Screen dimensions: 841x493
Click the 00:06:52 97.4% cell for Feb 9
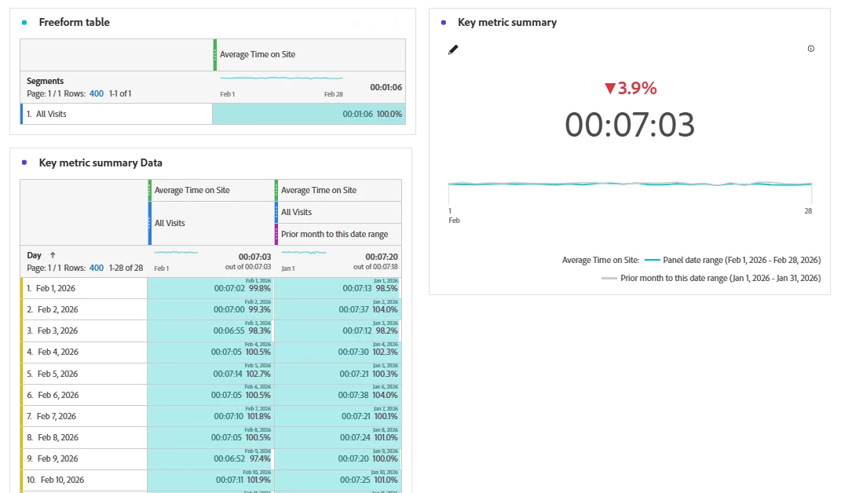point(210,458)
